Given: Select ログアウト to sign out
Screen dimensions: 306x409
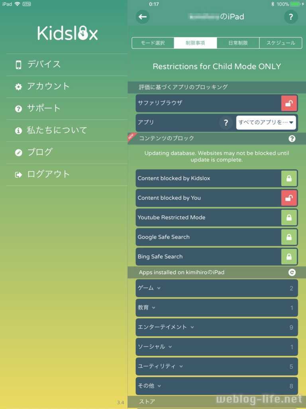Looking at the screenshot, I should 67,175.
